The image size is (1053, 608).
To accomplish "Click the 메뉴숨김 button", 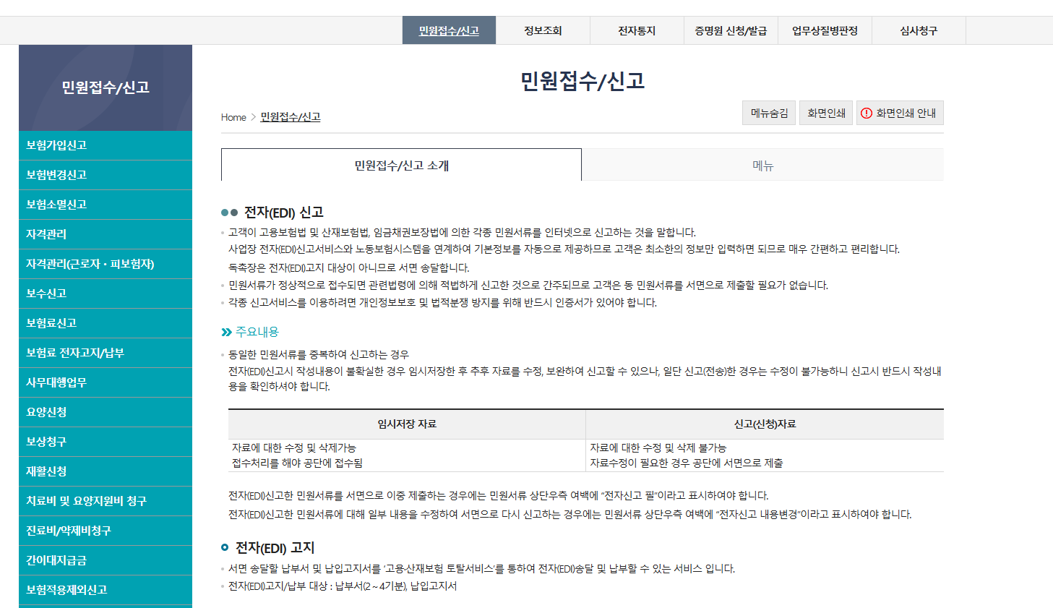I will pos(768,112).
